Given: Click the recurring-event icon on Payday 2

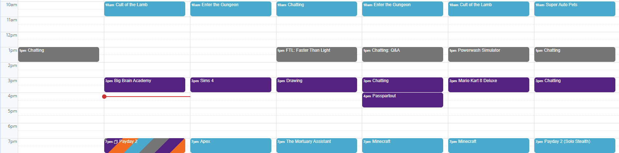Looking at the screenshot, I should coord(116,142).
